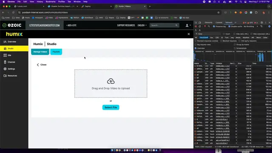Select the Studio item in the sidebar
The height and width of the screenshot is (153, 272).
[14, 48]
